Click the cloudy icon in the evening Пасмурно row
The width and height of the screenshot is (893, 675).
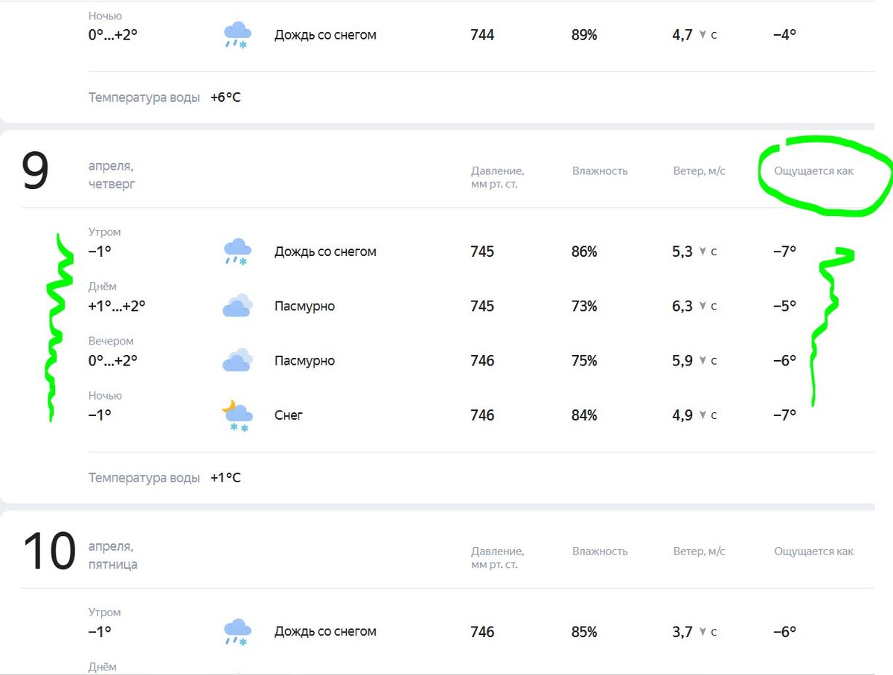236,360
